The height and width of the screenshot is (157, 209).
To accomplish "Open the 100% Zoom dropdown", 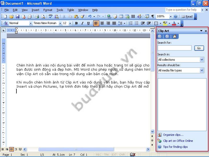I will point(171,17).
